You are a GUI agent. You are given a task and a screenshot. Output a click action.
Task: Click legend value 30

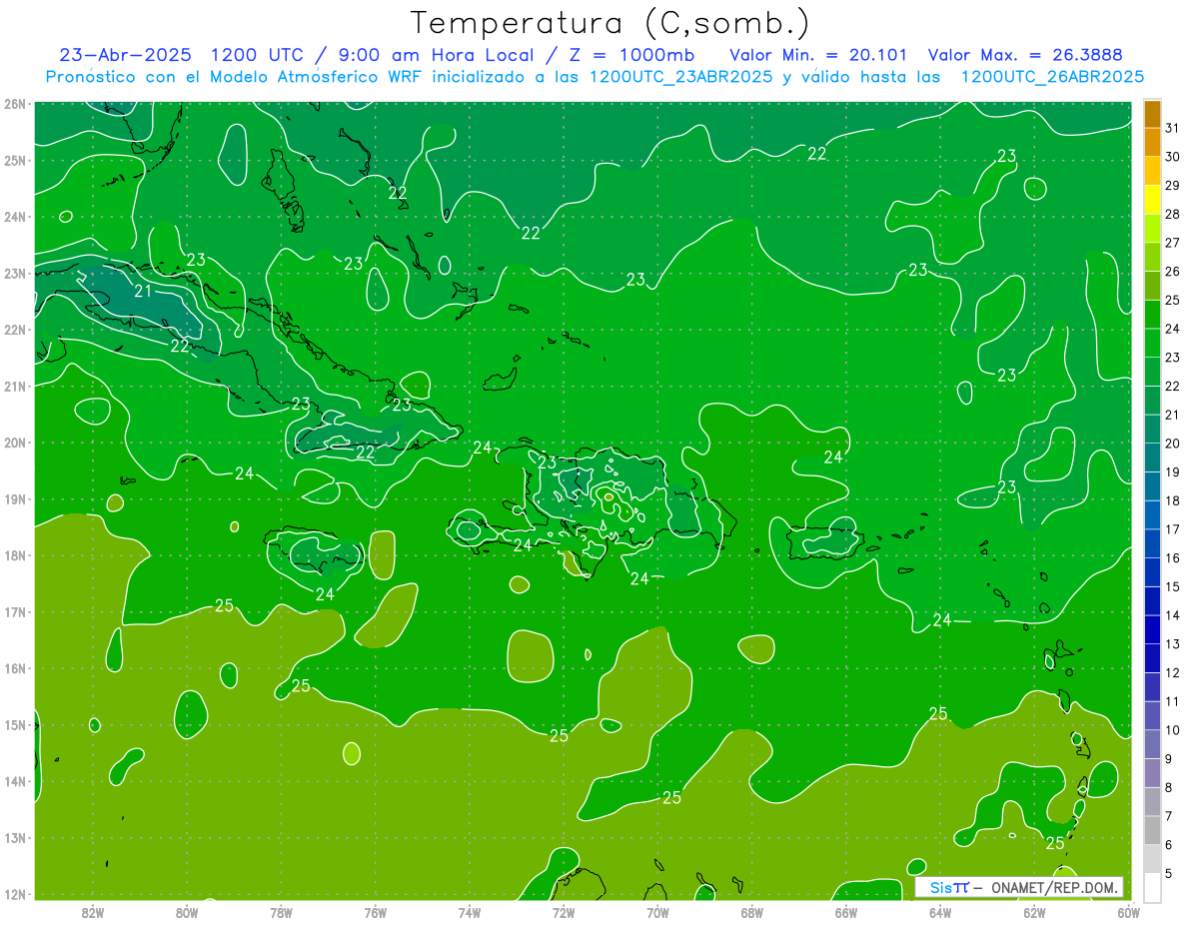(x=1172, y=156)
